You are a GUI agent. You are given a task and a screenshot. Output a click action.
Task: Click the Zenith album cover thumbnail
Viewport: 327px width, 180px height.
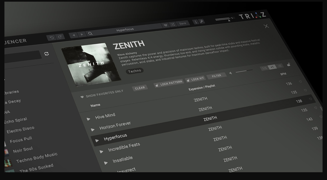pos(91,64)
